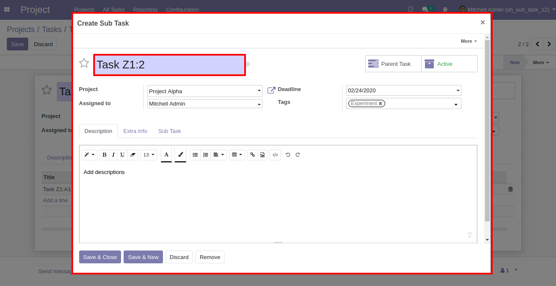Insert a numbered ordered list
The width and height of the screenshot is (556, 286).
coord(206,155)
